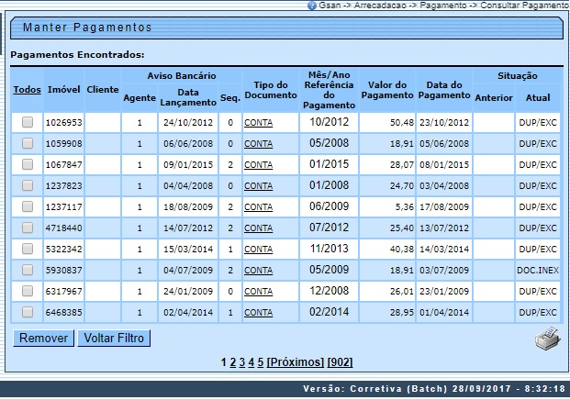Open CONTA link for reference 10/2012
Screen dimensions: 570x400
[x=258, y=122]
